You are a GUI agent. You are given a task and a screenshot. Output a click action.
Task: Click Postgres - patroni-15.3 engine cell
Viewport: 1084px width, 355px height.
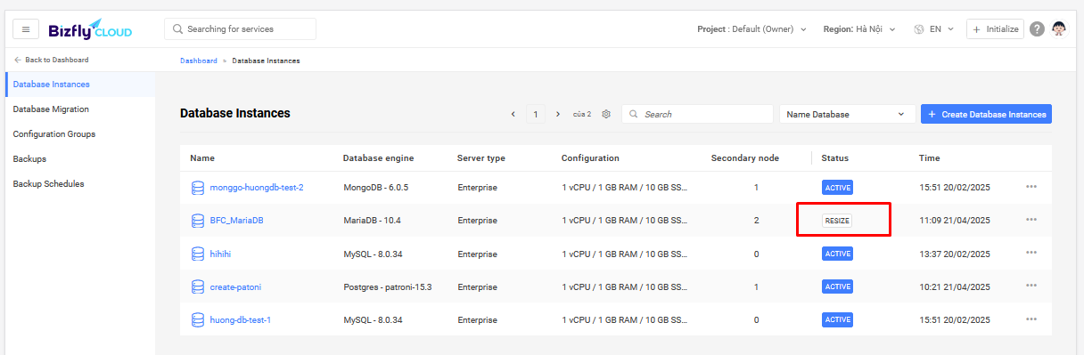coord(388,286)
